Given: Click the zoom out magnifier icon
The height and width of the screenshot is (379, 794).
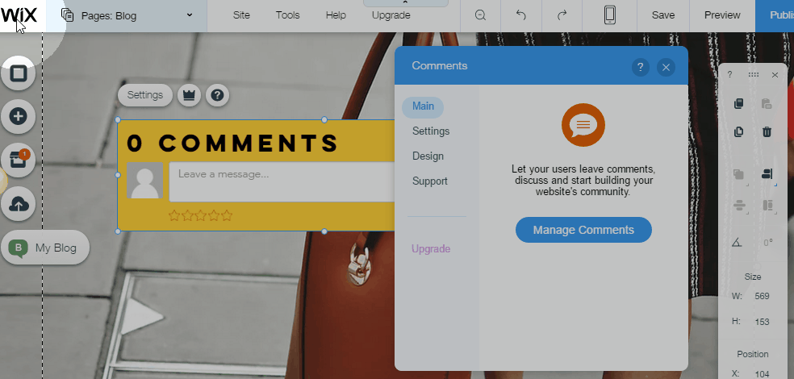Looking at the screenshot, I should (481, 15).
